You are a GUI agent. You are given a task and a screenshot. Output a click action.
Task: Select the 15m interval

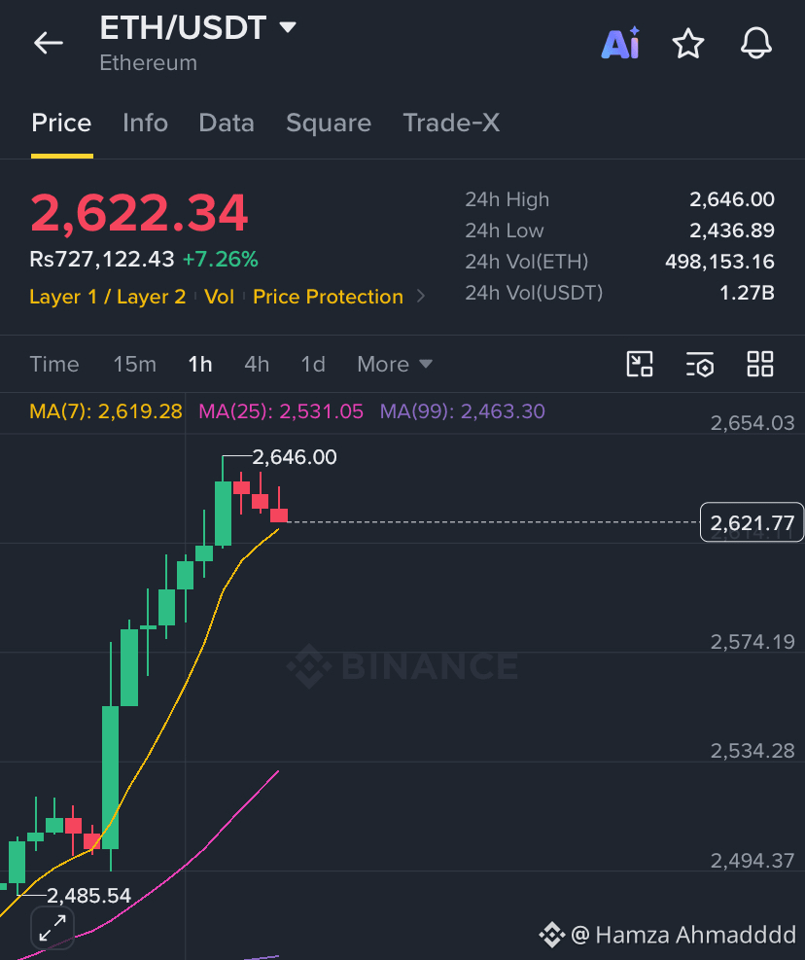tap(135, 365)
